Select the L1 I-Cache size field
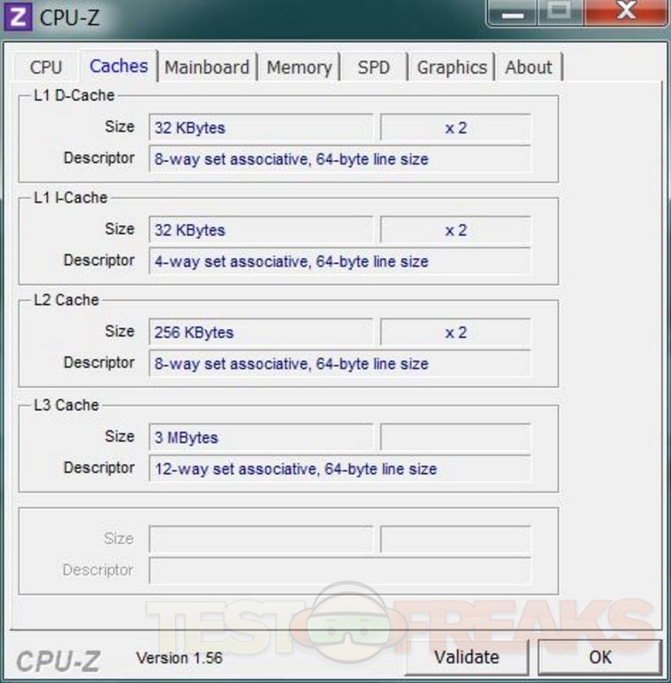This screenshot has height=683, width=671. point(260,229)
